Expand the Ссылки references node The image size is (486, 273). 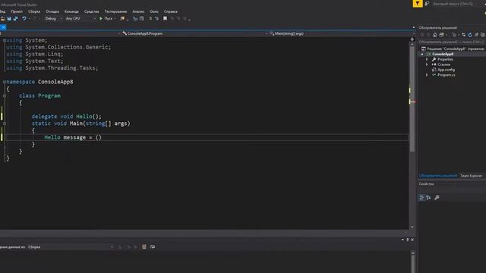(x=427, y=64)
